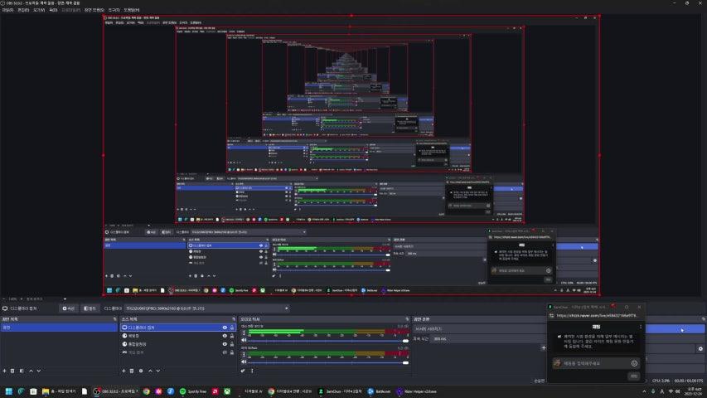Open the Scene Collection menu
Viewport: 707px width, 398px height.
click(x=94, y=9)
